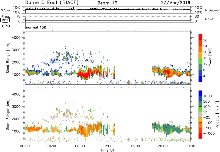Screen dimensions: 220x152
Task: Click the 'Freq. [MHz]' axis label
Action: 5,18
